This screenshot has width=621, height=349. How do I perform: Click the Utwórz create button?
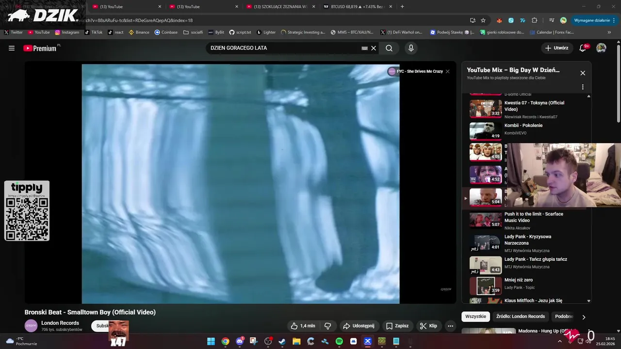pos(556,48)
